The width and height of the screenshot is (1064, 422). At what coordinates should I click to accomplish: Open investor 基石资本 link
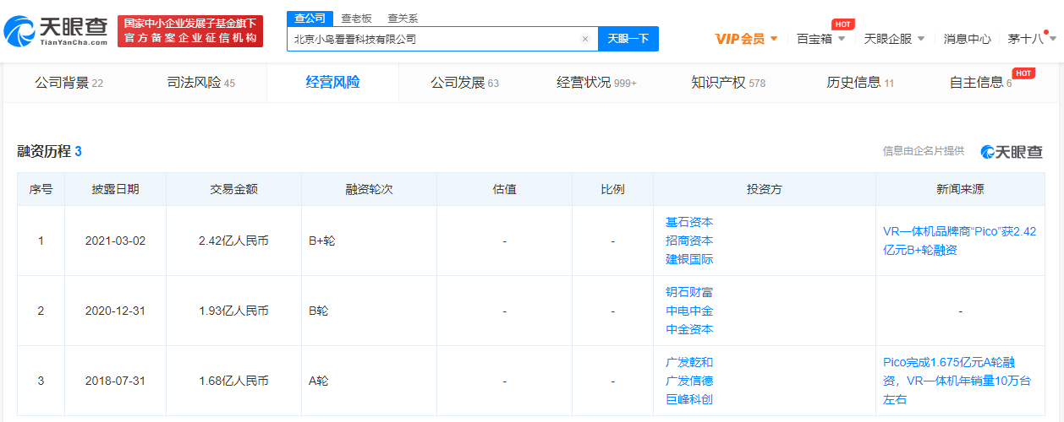[x=689, y=223]
